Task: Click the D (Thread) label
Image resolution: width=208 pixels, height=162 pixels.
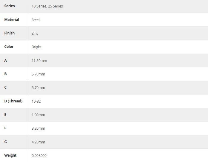Action: (13, 101)
